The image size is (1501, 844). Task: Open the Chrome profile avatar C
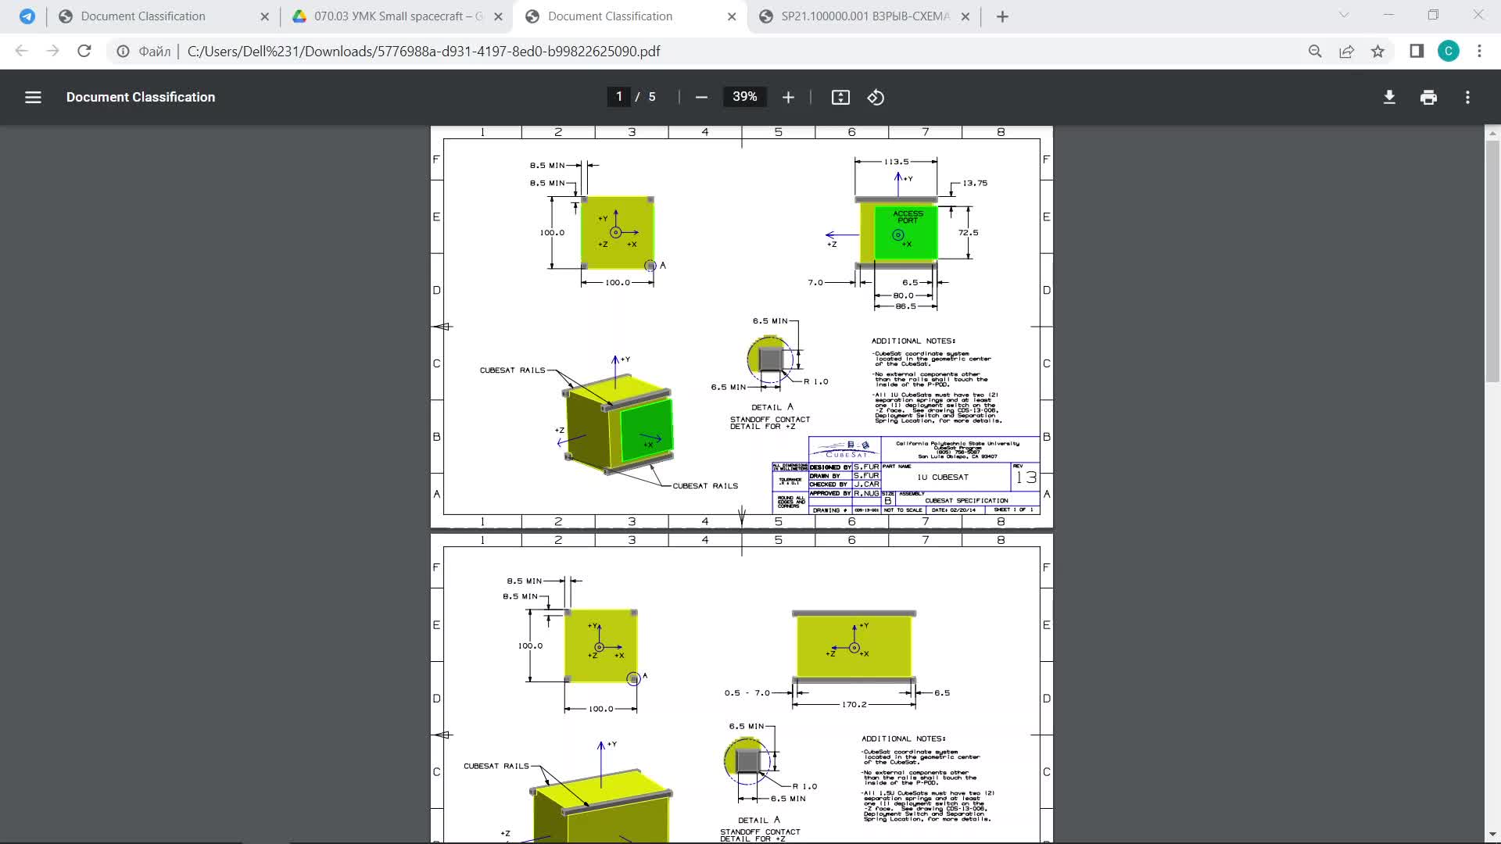[x=1448, y=51]
